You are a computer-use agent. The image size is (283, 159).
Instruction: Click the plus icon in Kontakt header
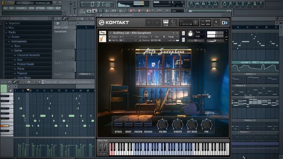(x=216, y=23)
